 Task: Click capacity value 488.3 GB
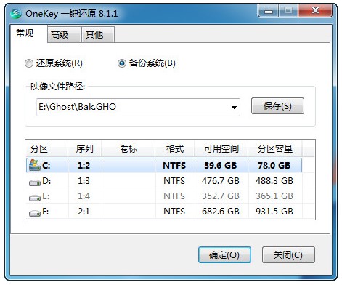274,181
